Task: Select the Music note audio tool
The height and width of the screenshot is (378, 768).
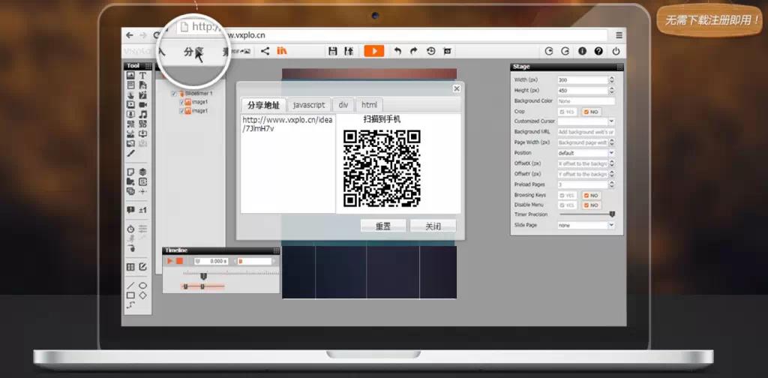Action: tap(142, 114)
